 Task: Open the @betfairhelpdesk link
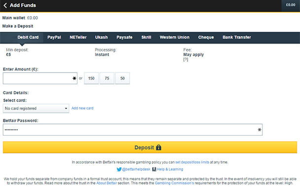[136, 169]
